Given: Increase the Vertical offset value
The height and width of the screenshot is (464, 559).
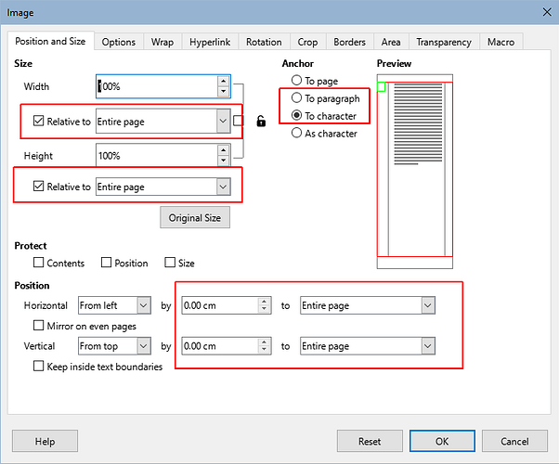Looking at the screenshot, I should tap(264, 342).
